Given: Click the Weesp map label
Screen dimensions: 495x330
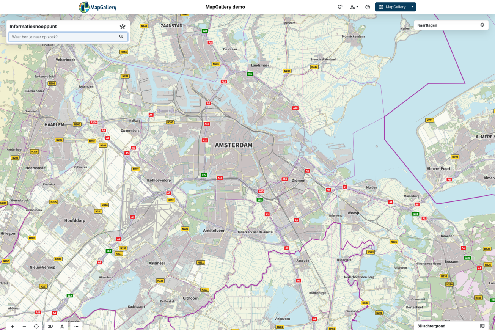Looking at the screenshot, I should (x=353, y=213).
